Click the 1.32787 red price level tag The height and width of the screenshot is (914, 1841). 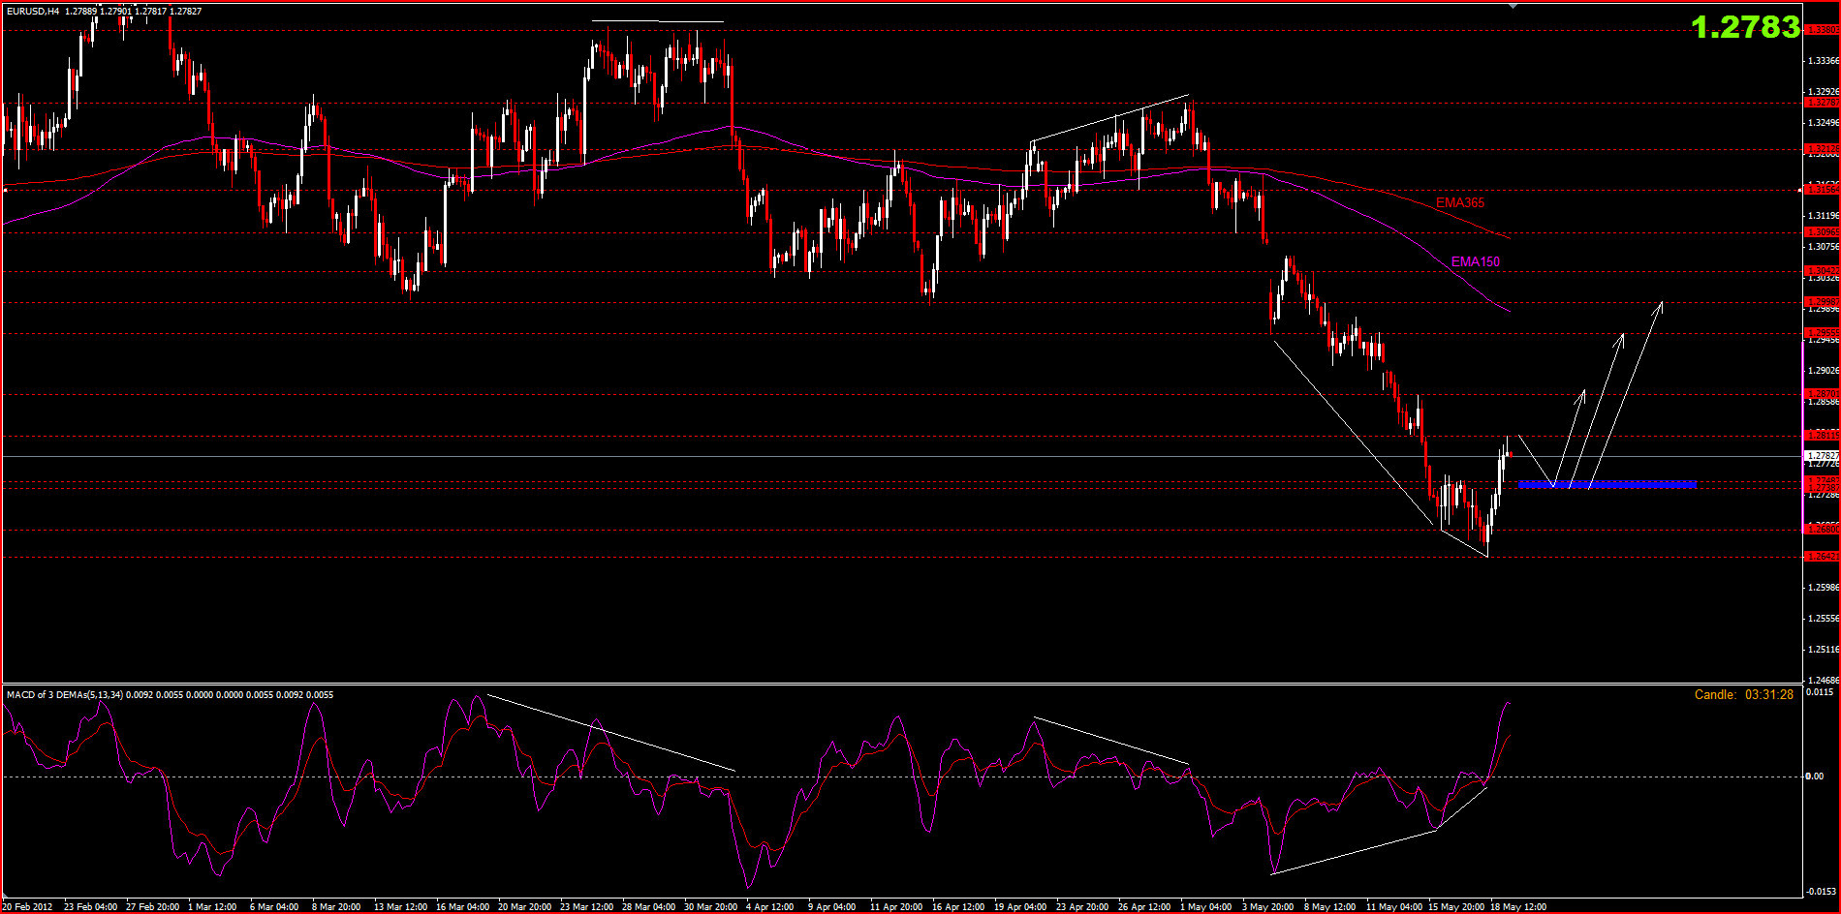click(1822, 103)
